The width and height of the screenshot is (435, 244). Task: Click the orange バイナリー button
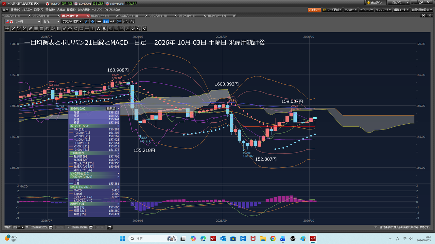click(314, 10)
